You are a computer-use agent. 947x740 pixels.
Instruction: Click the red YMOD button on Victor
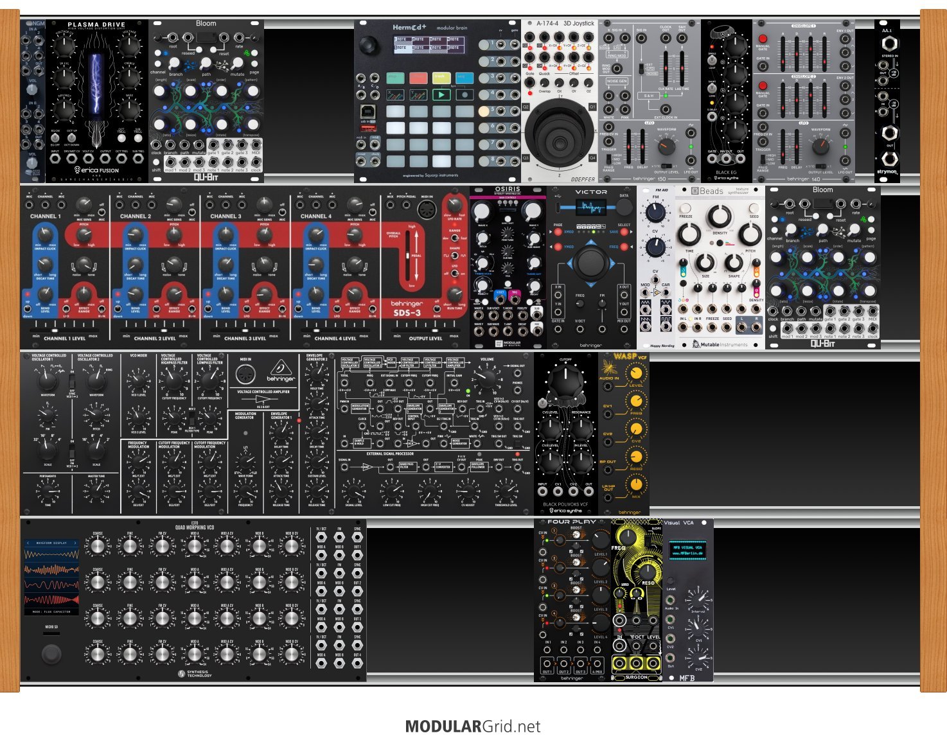(559, 247)
